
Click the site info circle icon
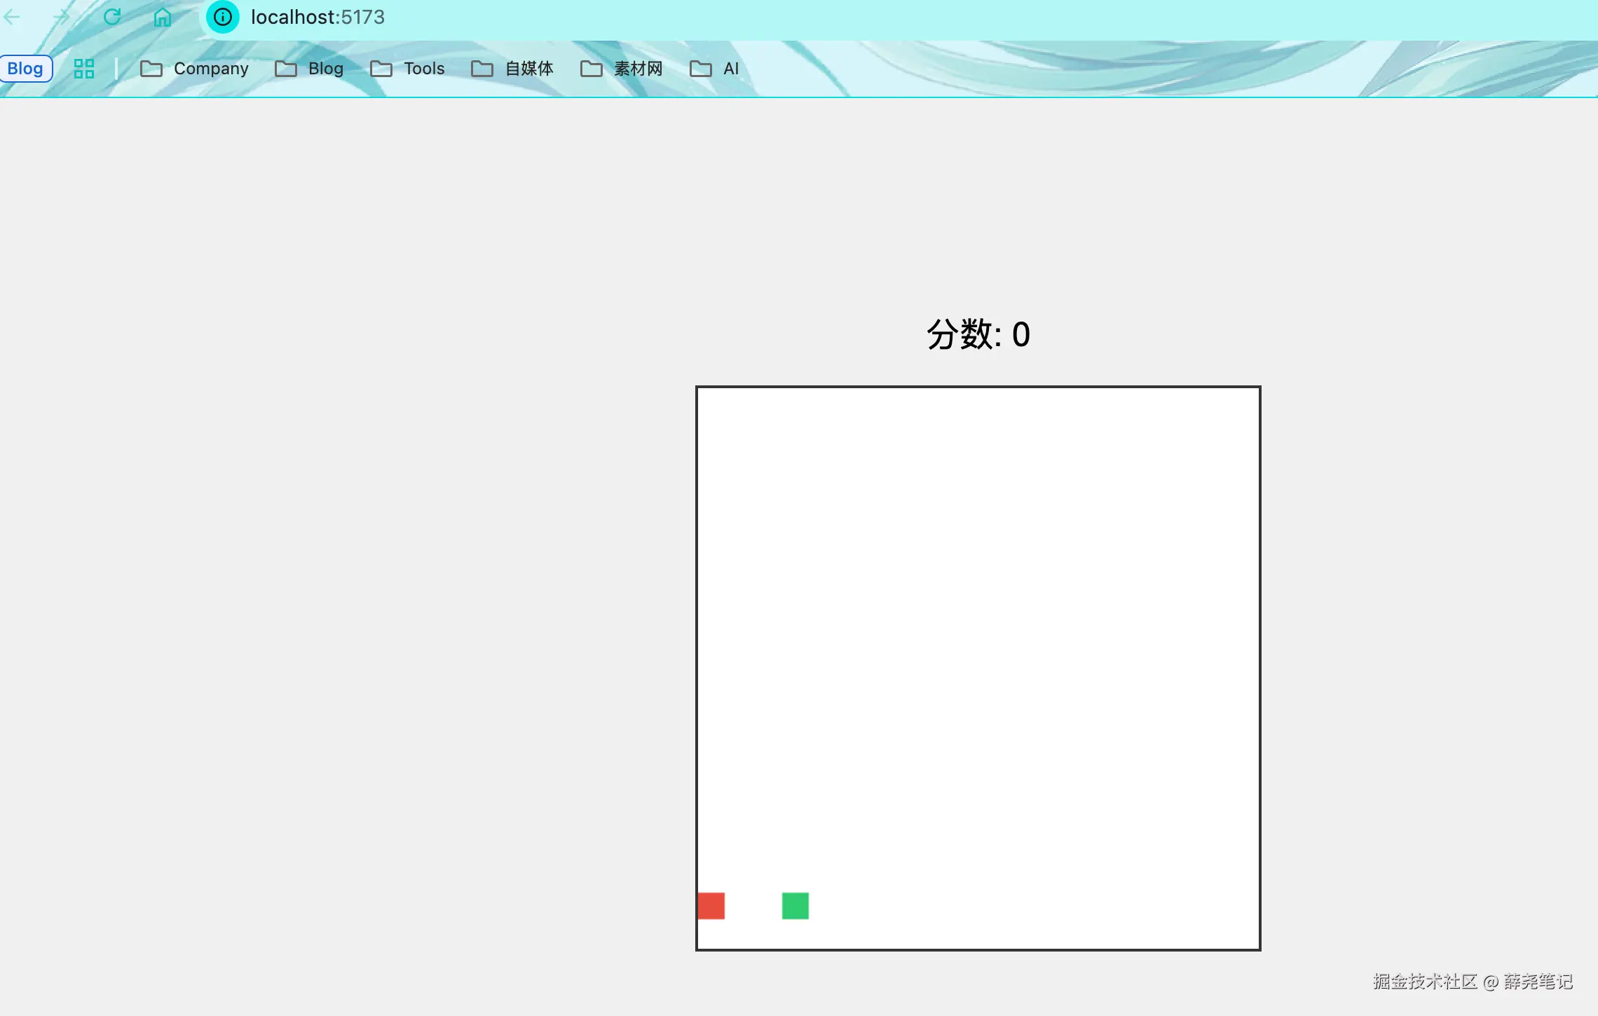[x=222, y=17]
